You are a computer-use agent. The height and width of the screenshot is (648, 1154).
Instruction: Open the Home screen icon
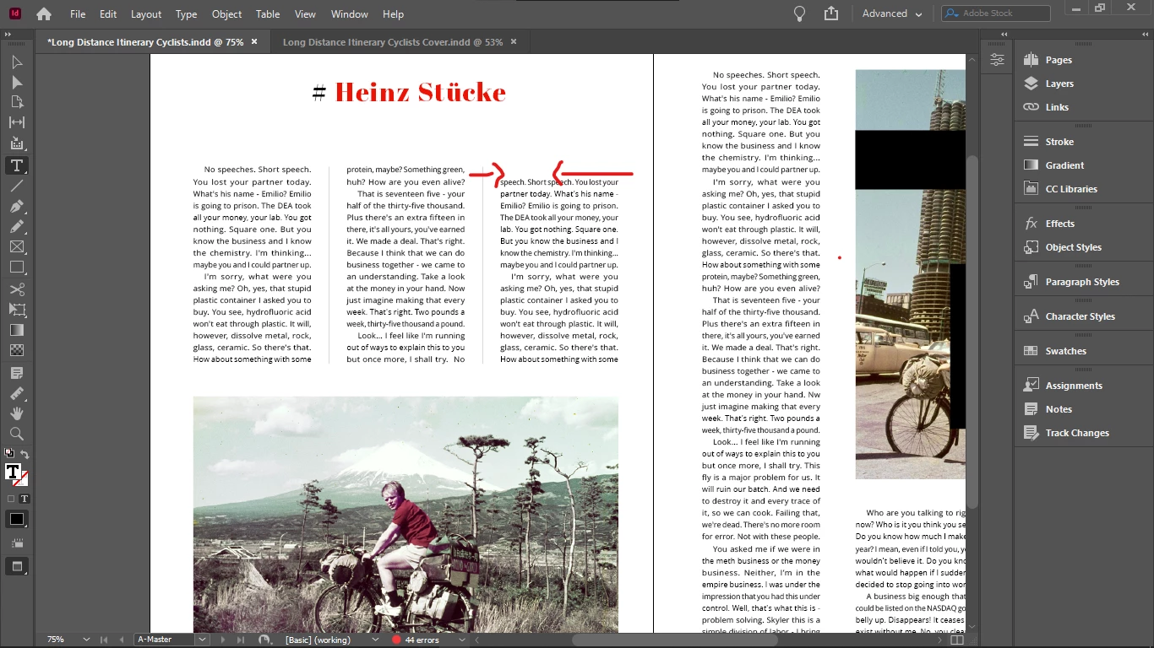44,14
